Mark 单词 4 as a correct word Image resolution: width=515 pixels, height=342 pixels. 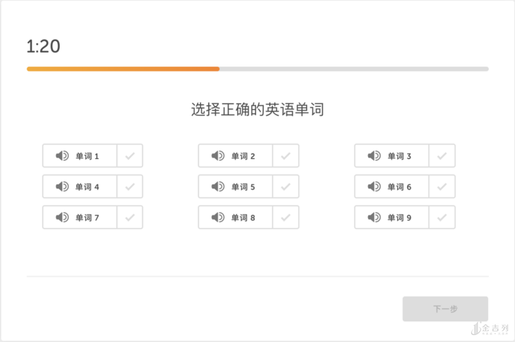[130, 186]
